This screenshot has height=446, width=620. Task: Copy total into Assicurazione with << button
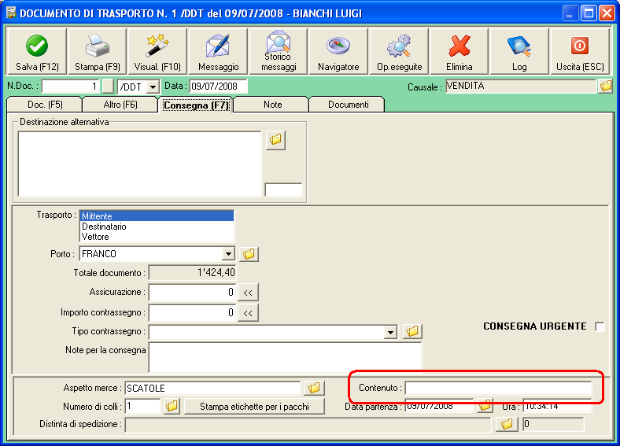248,293
